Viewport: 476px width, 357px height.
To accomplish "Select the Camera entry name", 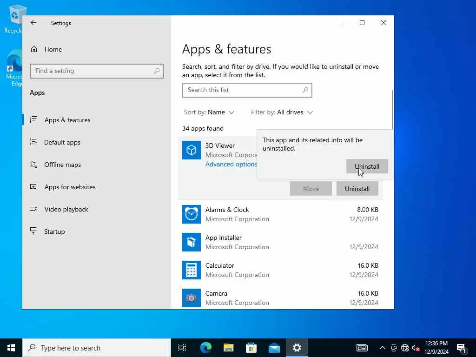I will pos(216,294).
